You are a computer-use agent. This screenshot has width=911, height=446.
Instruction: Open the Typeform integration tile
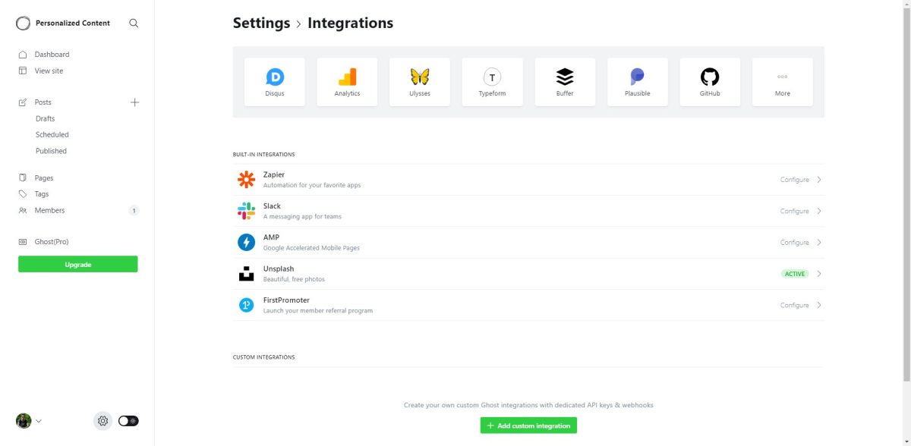(492, 81)
